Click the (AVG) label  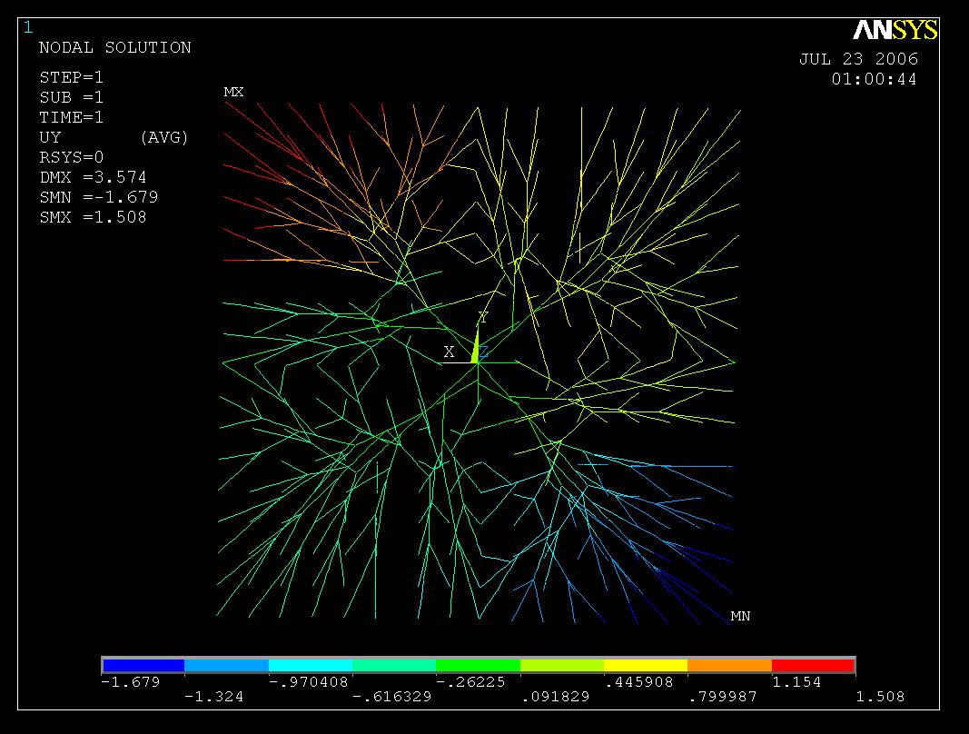[x=163, y=137]
